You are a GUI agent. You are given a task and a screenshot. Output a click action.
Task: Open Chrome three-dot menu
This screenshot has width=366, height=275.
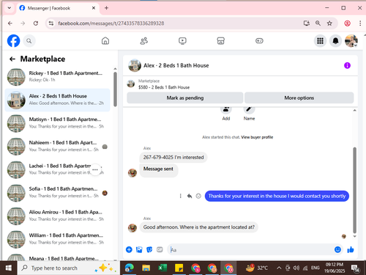(360, 23)
